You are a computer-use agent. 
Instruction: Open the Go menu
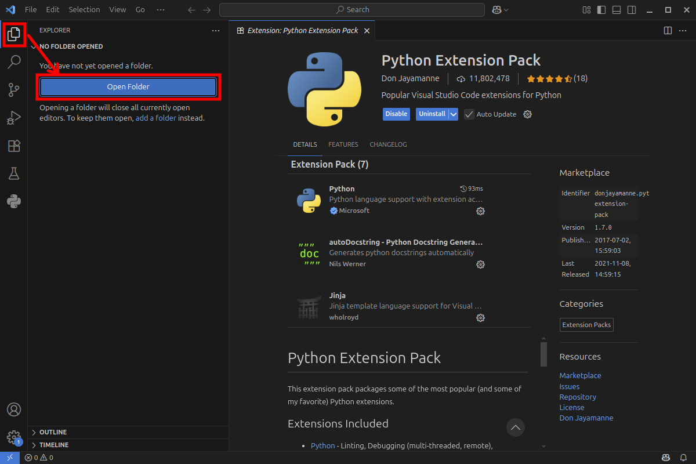140,10
